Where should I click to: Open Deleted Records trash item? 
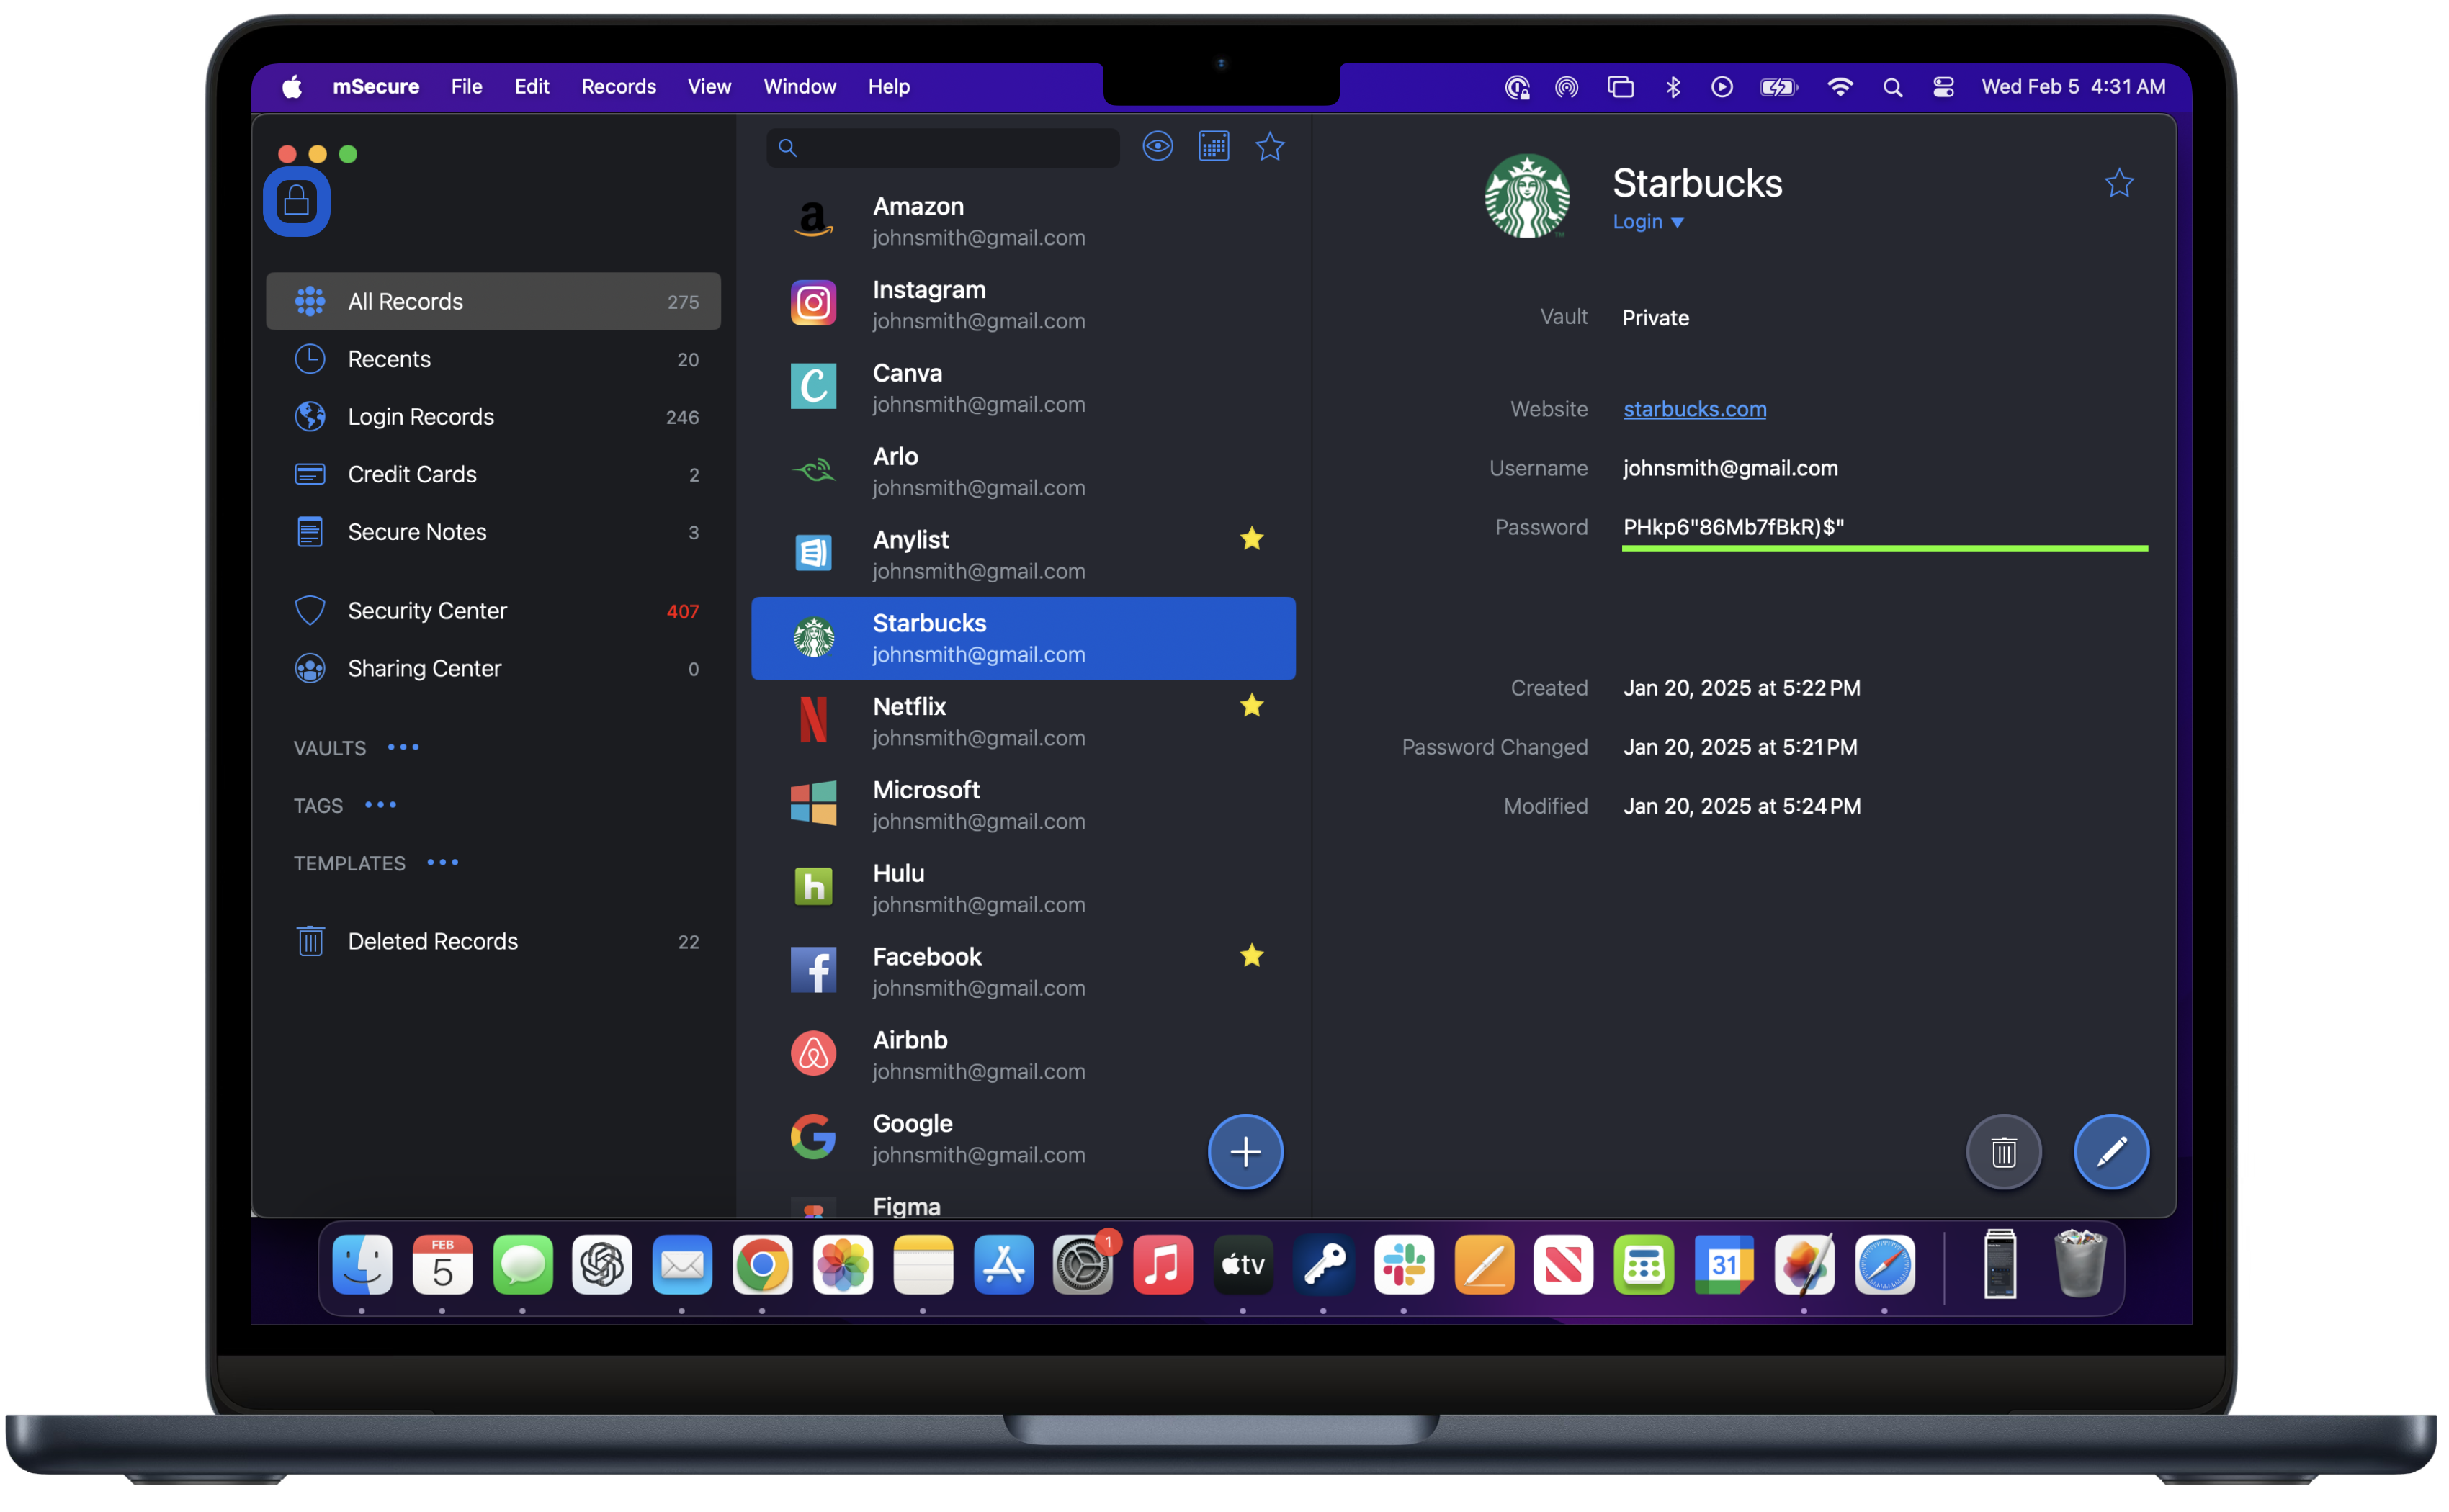(x=432, y=941)
